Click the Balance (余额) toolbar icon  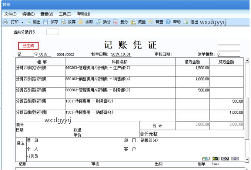click(81, 22)
